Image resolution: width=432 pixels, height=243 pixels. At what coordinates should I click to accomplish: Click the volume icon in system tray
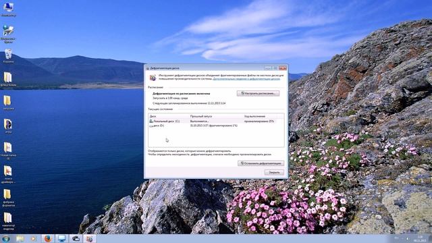click(x=408, y=238)
